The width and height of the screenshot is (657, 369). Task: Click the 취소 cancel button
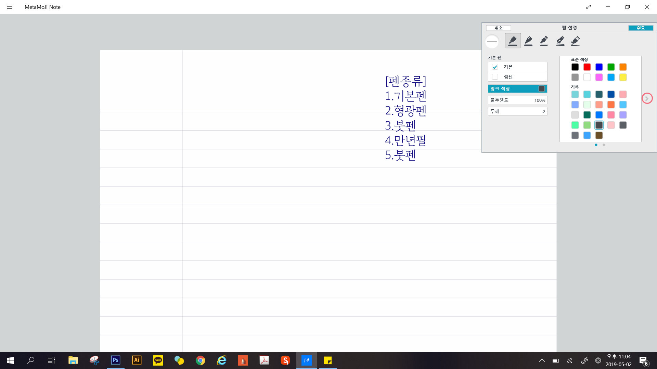point(498,28)
